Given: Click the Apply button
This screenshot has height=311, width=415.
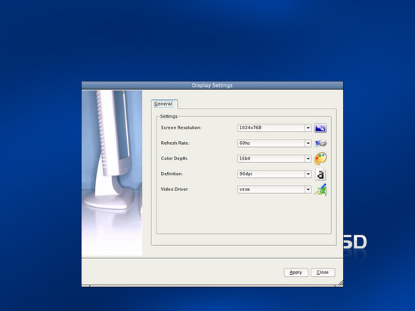Looking at the screenshot, I should click(296, 273).
